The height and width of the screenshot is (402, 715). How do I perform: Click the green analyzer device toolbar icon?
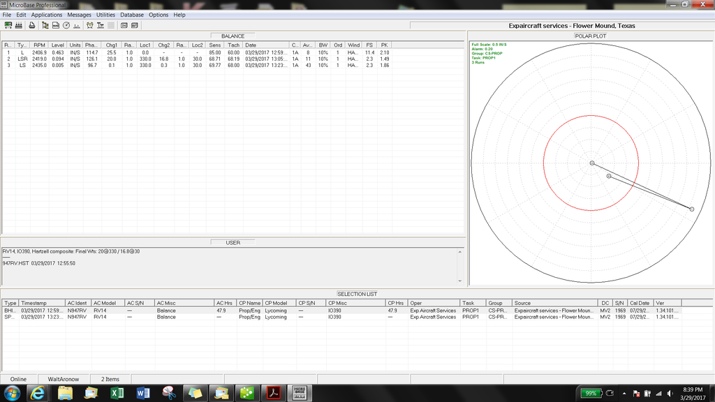(x=8, y=25)
